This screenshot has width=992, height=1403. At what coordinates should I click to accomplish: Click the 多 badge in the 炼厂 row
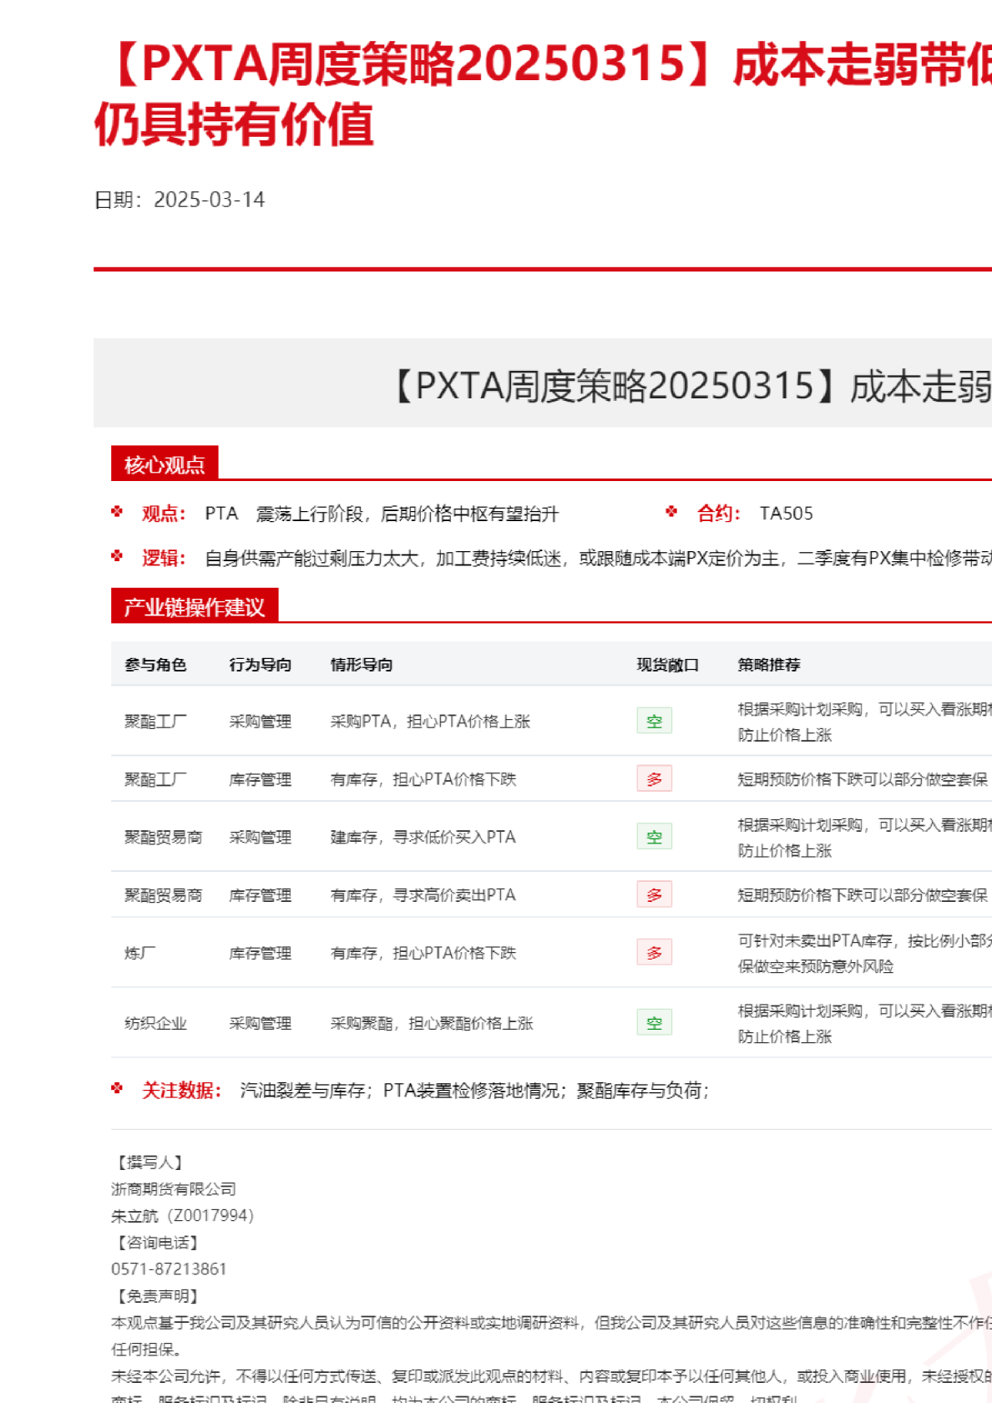tap(654, 953)
